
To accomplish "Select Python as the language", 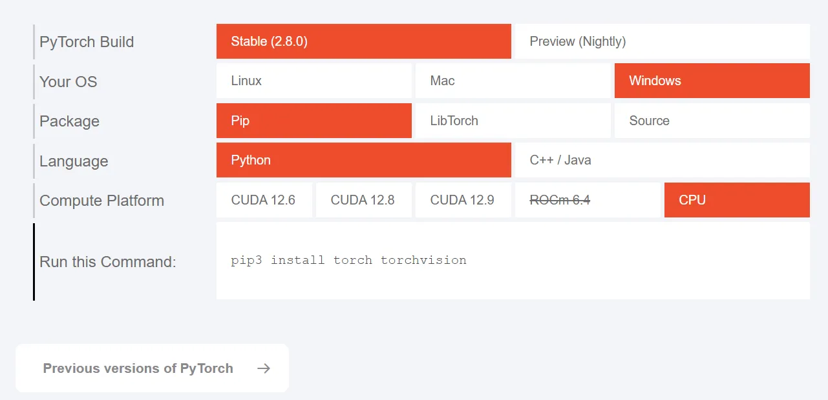I will pos(363,160).
